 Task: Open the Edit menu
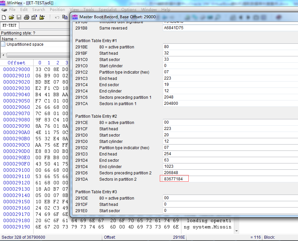pos(24,10)
